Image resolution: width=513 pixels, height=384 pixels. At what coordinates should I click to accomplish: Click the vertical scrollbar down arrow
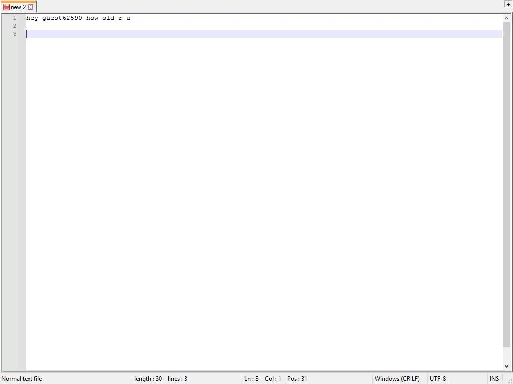coord(506,366)
